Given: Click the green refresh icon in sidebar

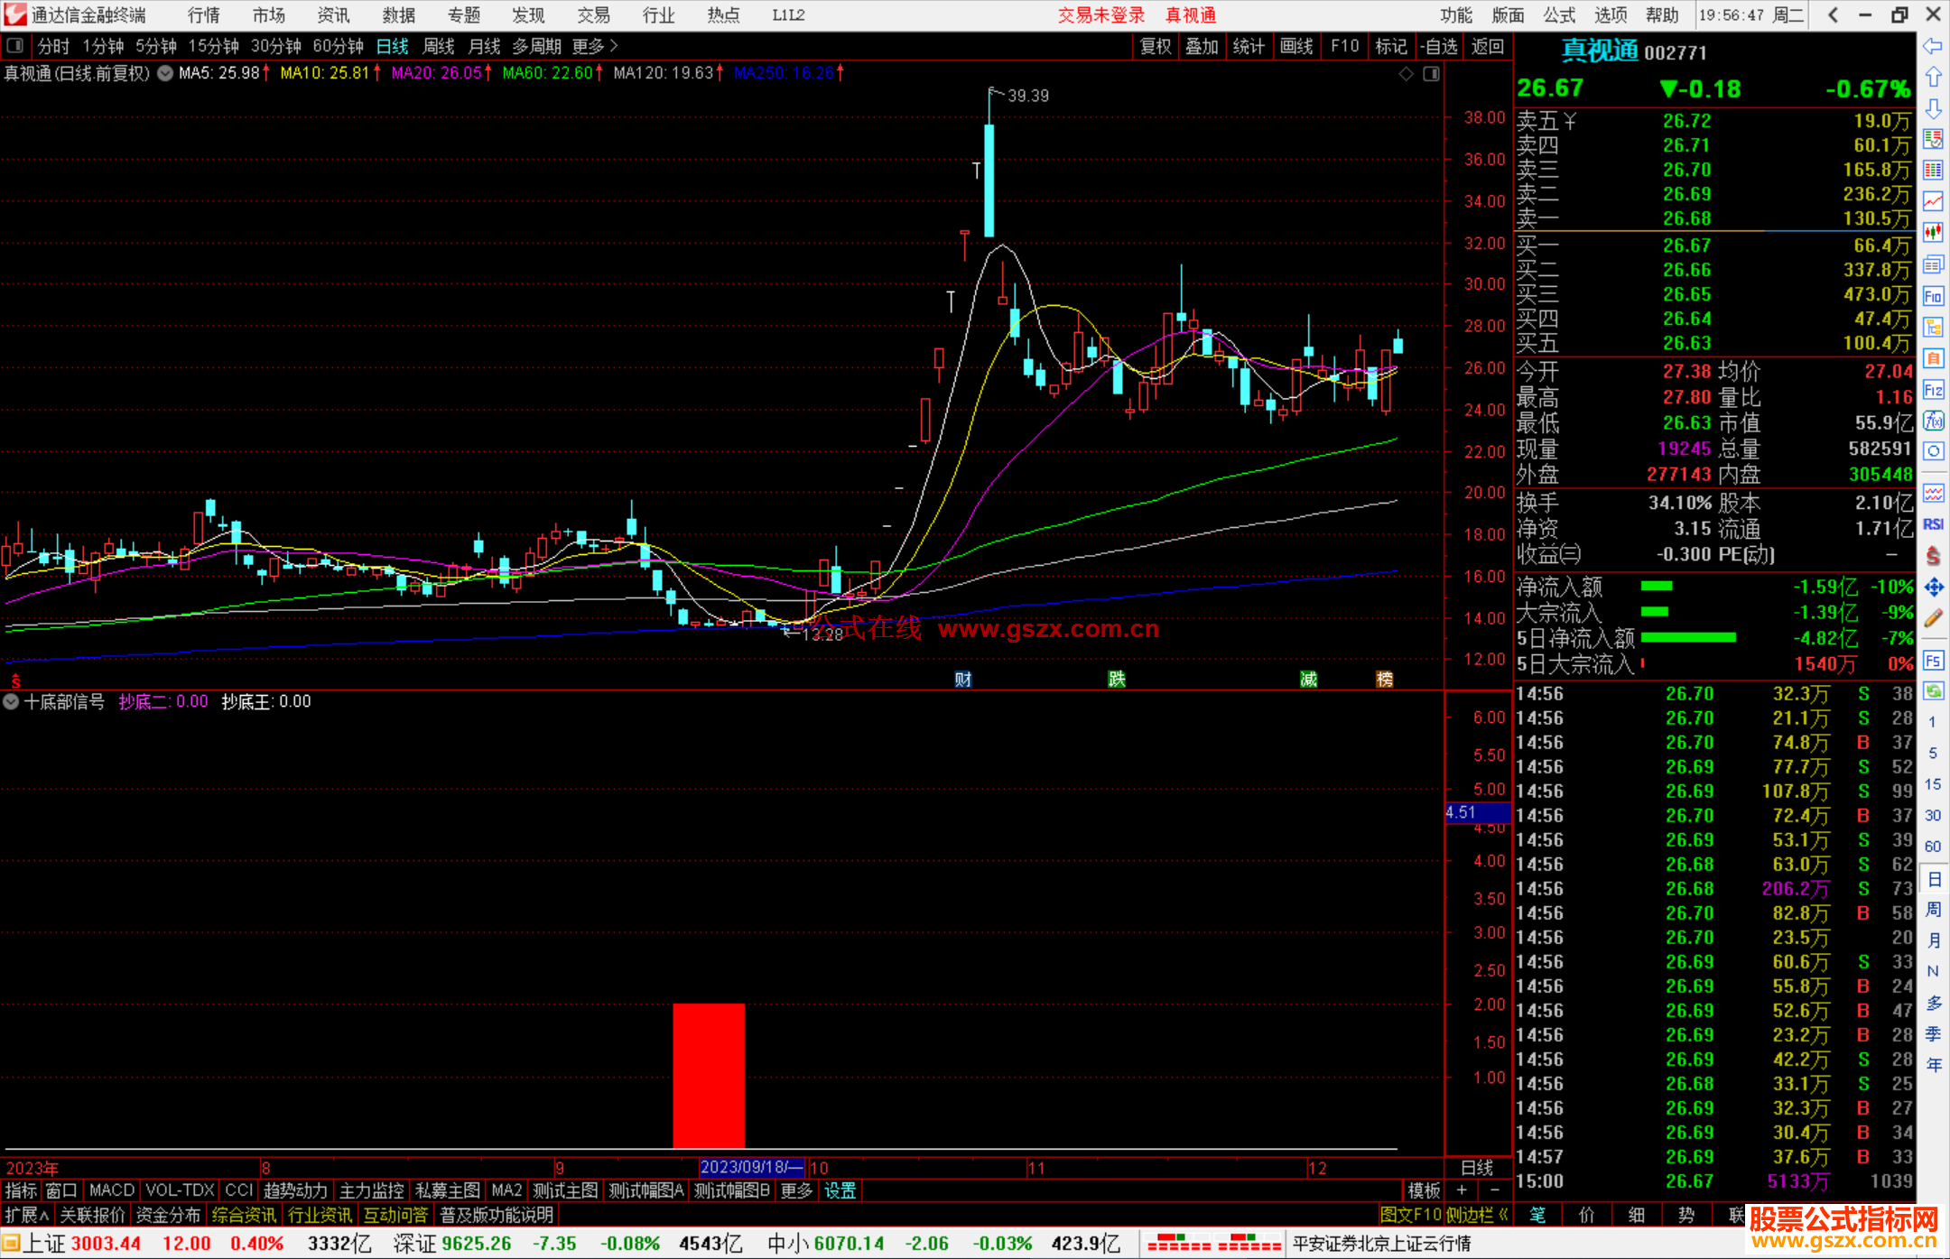Looking at the screenshot, I should (1933, 691).
